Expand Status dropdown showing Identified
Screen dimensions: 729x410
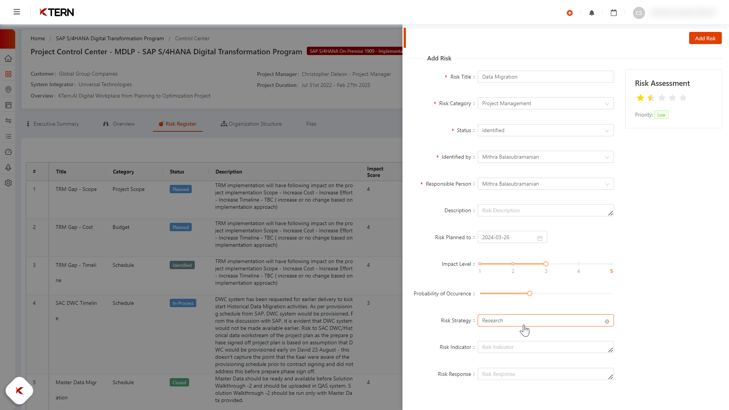point(546,131)
